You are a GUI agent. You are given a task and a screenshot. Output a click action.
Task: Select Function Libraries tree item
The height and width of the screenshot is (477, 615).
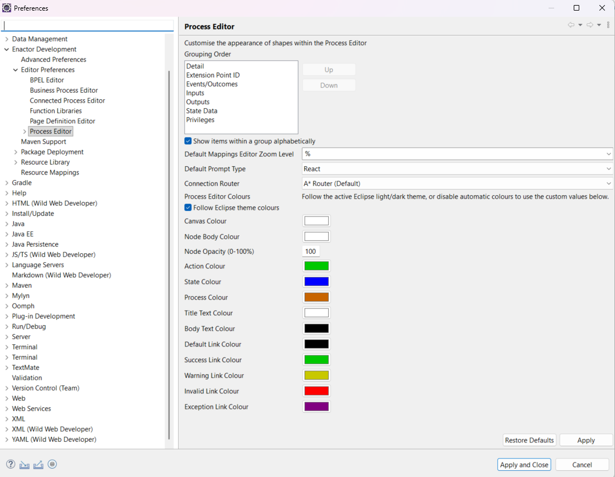coord(56,111)
